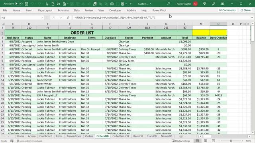The width and height of the screenshot is (255, 143).
Task: Click the Elit A Feugiat LLC name cell
Action: 48,95
